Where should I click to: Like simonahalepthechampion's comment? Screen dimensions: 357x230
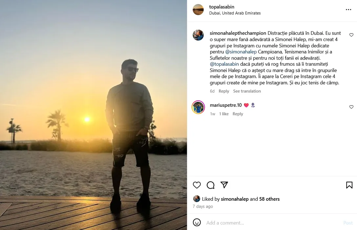(351, 35)
